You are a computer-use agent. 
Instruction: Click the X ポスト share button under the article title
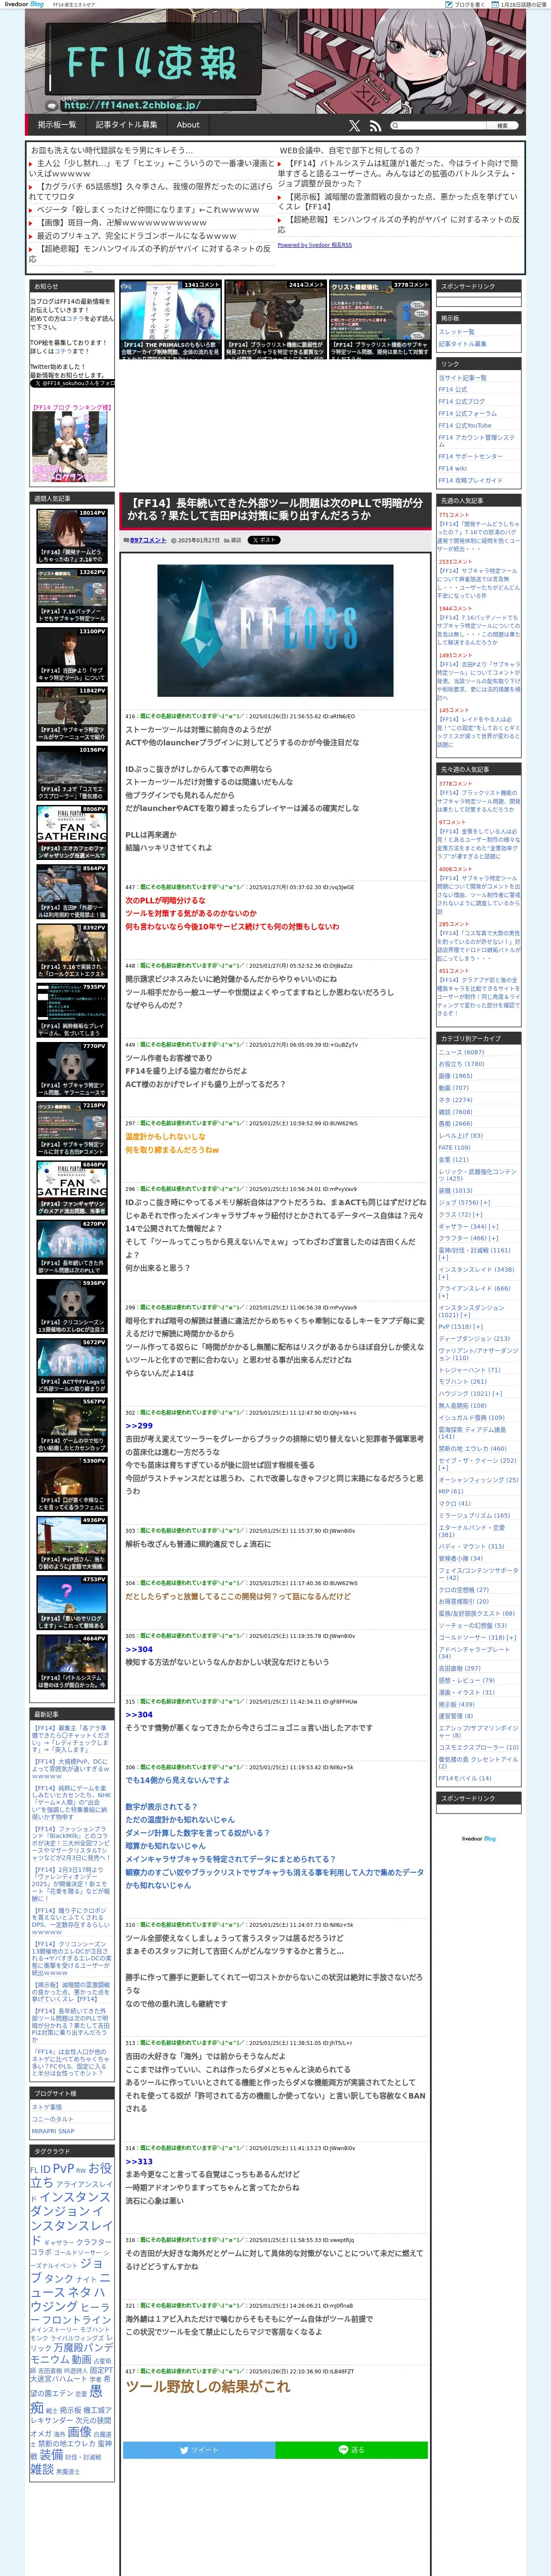click(x=264, y=540)
